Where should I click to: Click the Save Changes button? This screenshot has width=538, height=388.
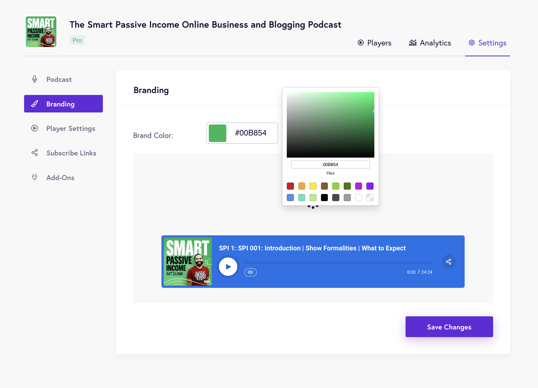coord(449,327)
